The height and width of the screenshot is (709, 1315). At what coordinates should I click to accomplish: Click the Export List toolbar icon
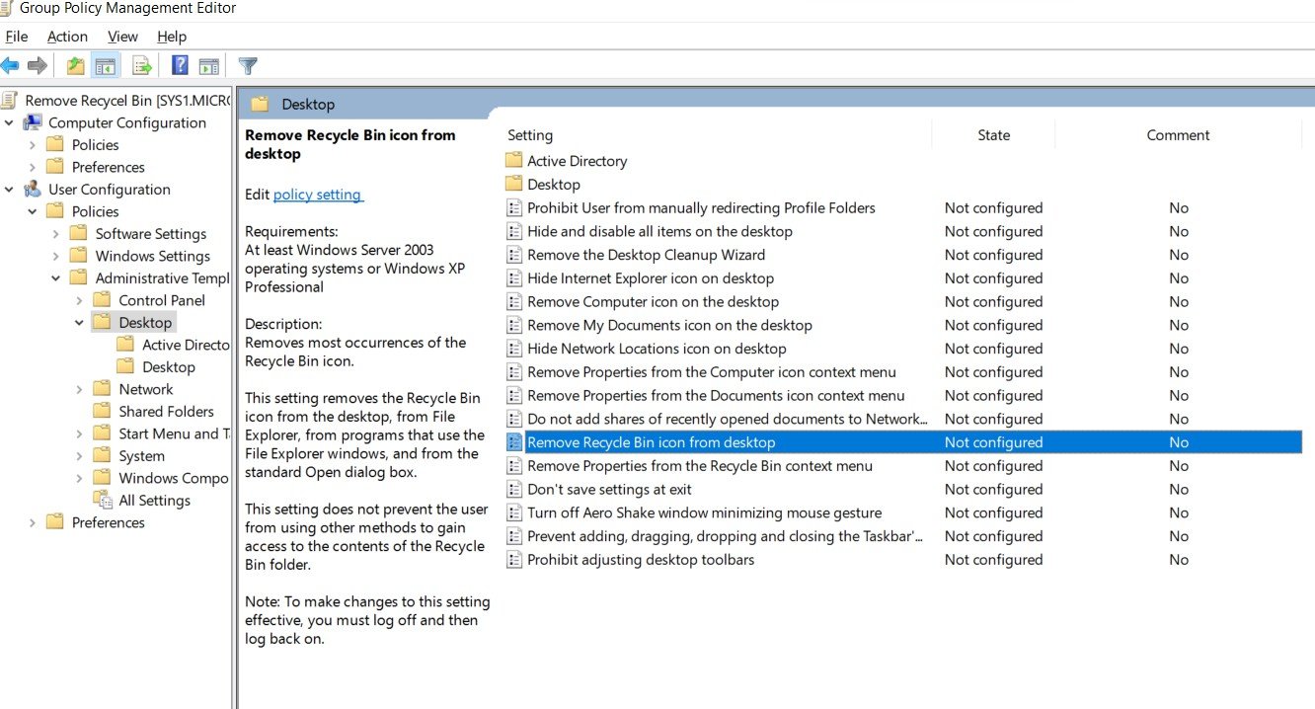[x=142, y=66]
